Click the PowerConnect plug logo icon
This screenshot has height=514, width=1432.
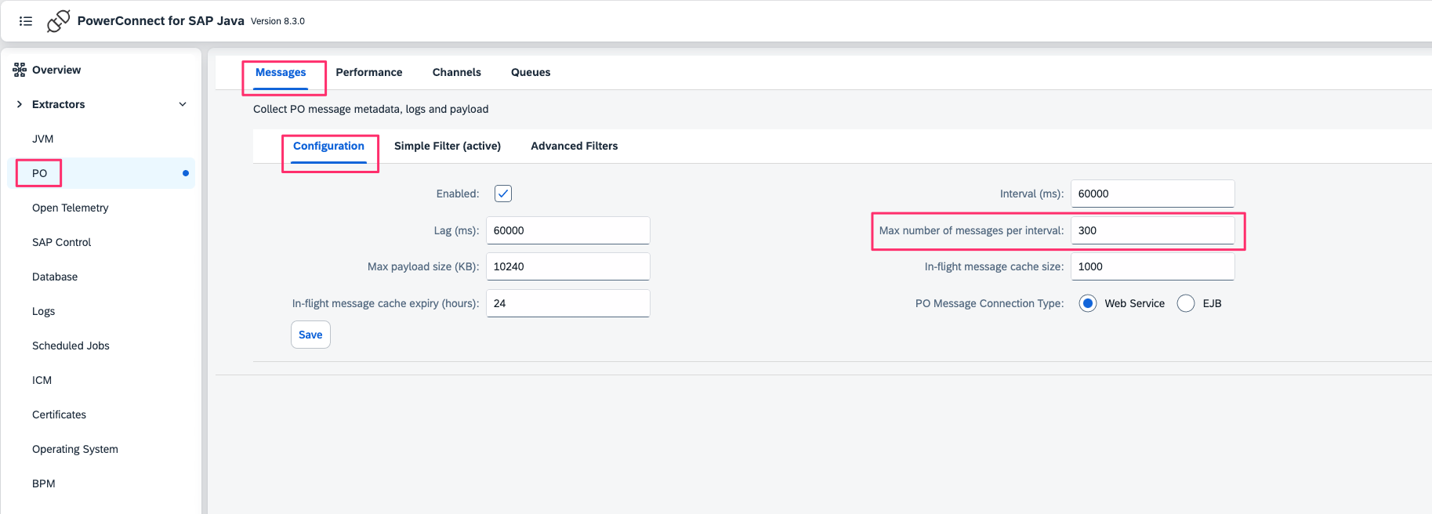(58, 21)
